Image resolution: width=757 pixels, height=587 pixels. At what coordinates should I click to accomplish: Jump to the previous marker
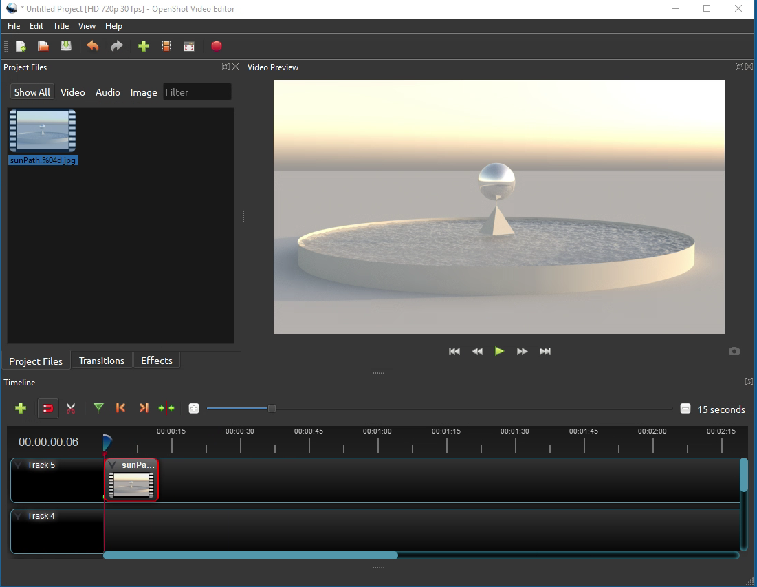120,408
